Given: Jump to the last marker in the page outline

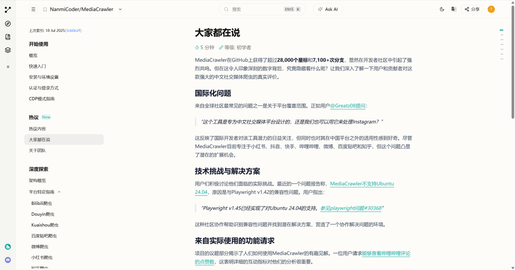Looking at the screenshot, I should click(502, 59).
